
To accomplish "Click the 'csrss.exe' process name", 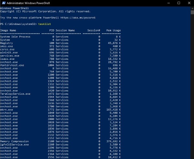I will coord(7,49).
